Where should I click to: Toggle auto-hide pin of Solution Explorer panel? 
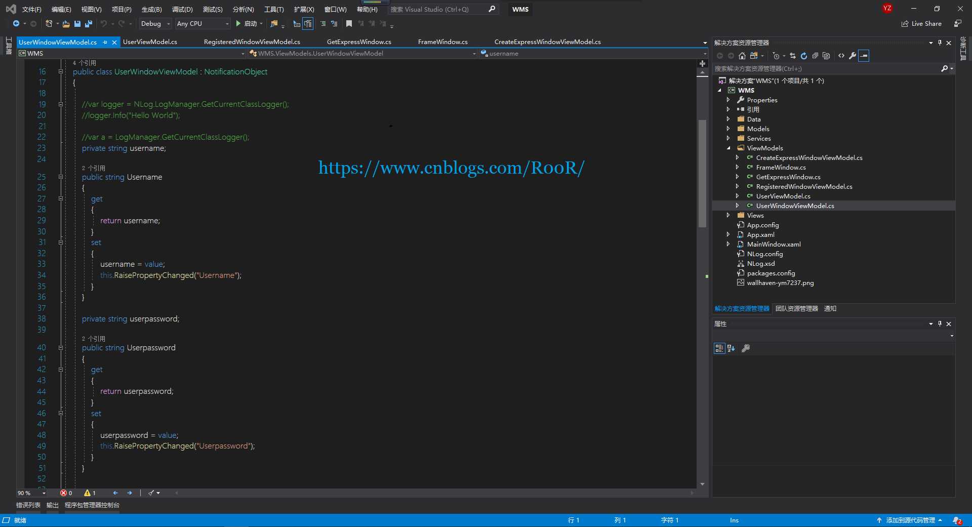940,43
